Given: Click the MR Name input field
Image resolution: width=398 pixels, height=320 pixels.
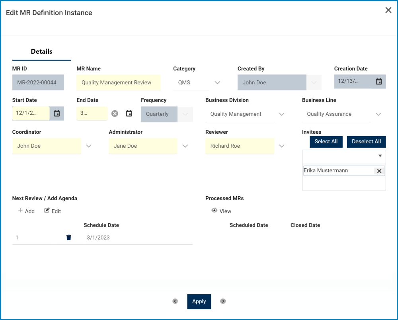Looking at the screenshot, I should click(119, 82).
